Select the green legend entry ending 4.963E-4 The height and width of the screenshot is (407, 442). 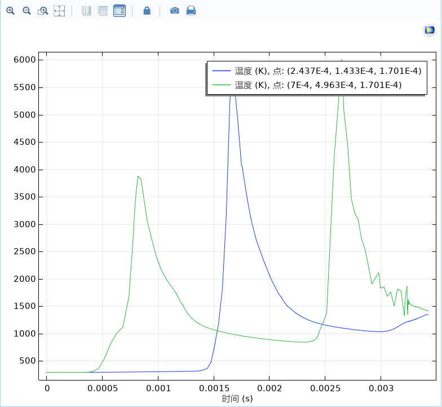tap(319, 85)
